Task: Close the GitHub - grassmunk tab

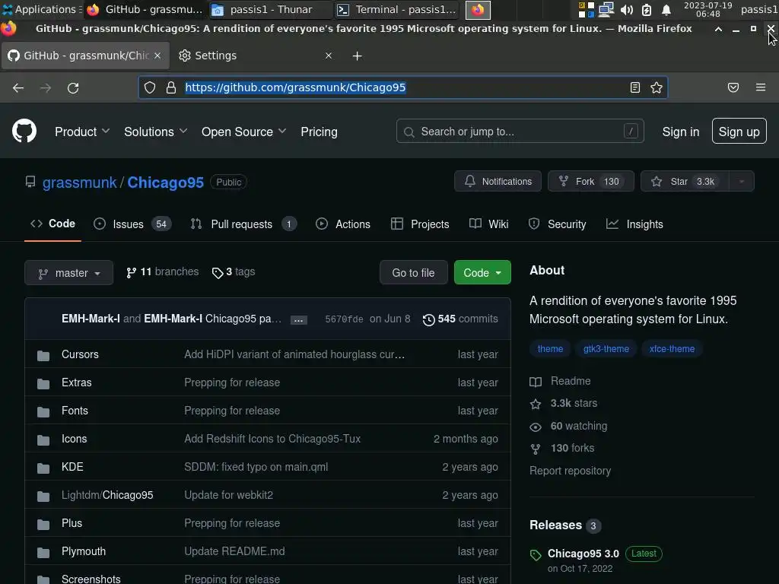Action: (x=157, y=56)
